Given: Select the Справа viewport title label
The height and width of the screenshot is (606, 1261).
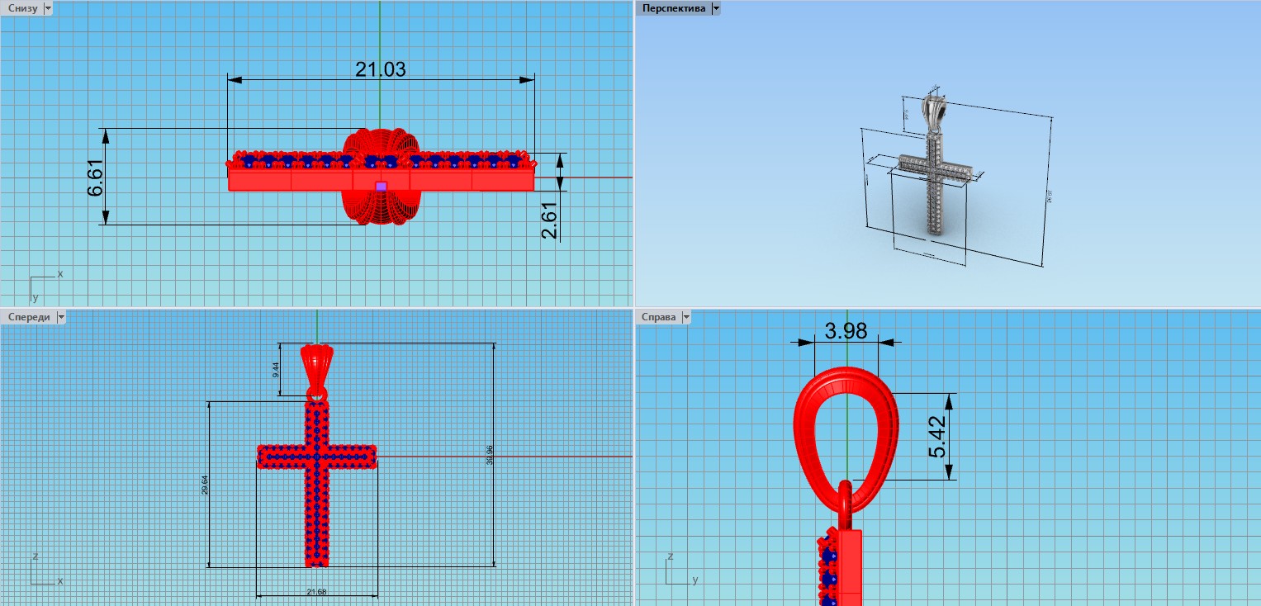Looking at the screenshot, I should [x=658, y=317].
